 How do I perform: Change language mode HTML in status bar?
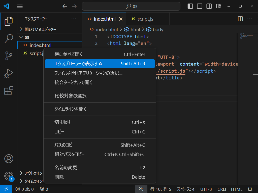click(237, 189)
